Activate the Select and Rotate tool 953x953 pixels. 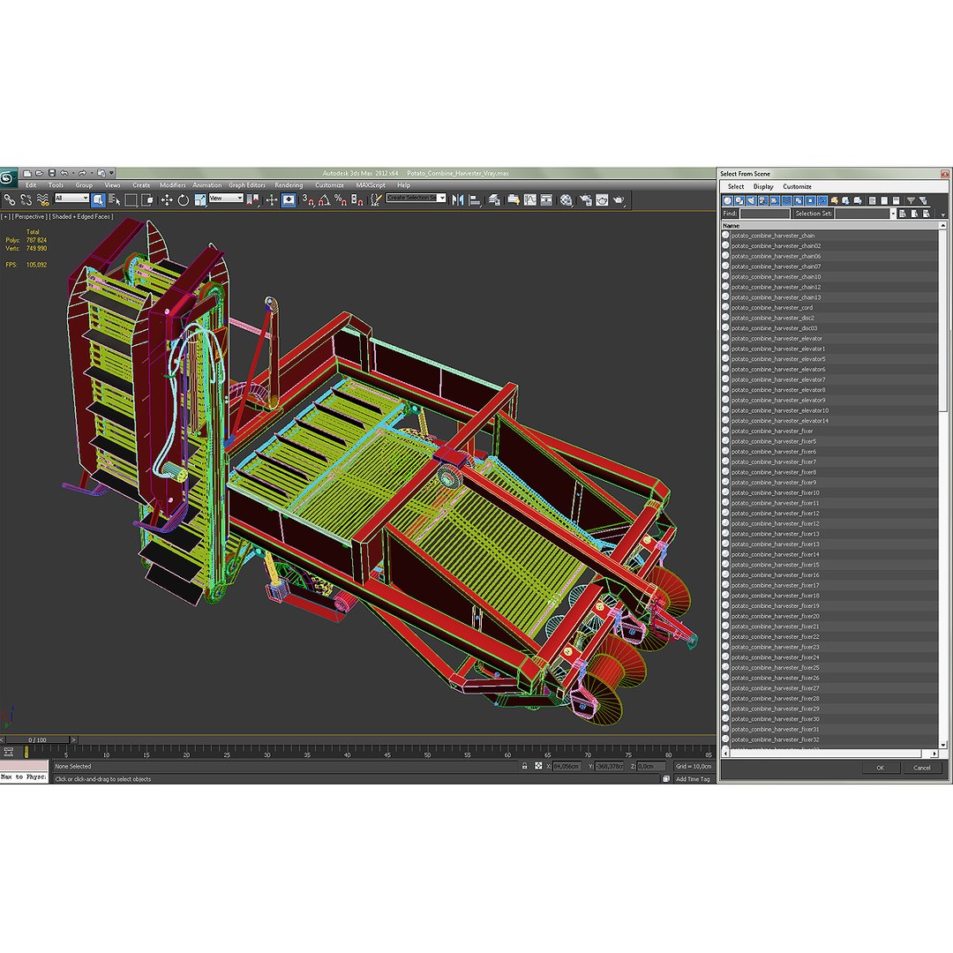pos(183,199)
